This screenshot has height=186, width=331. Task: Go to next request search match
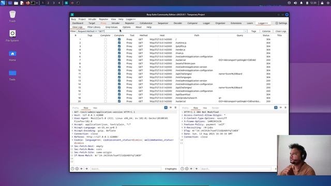coord(86,169)
